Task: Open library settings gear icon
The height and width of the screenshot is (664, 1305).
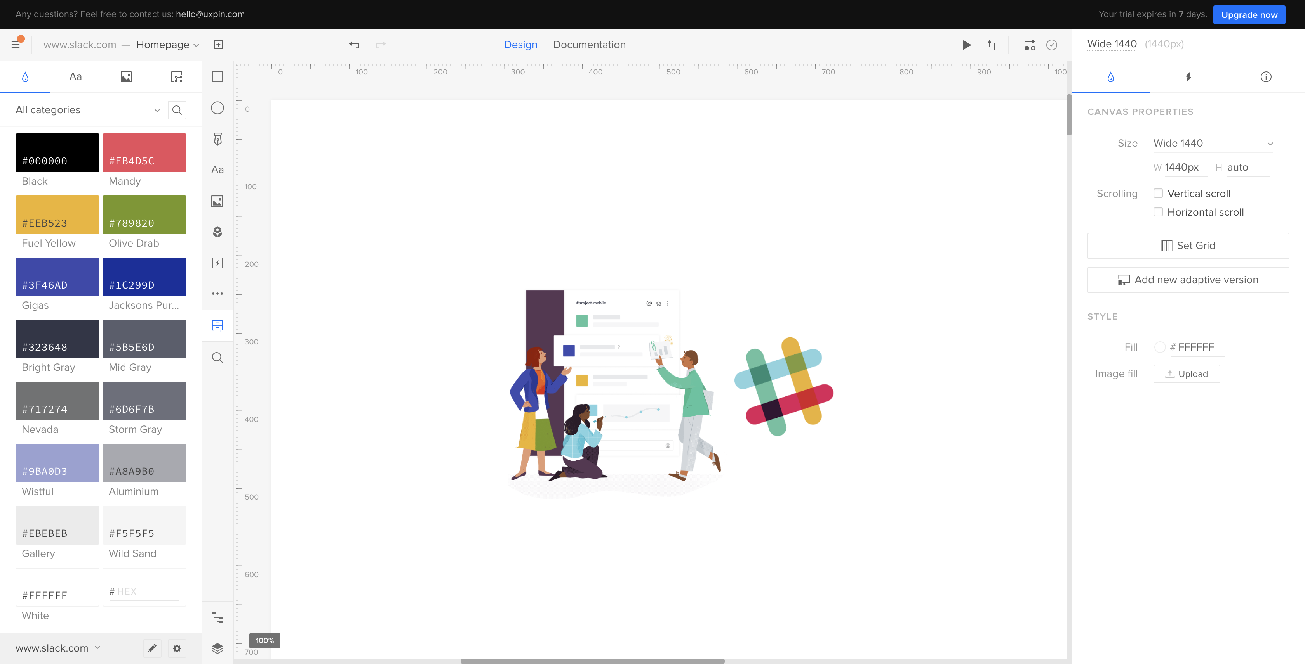Action: [x=177, y=648]
